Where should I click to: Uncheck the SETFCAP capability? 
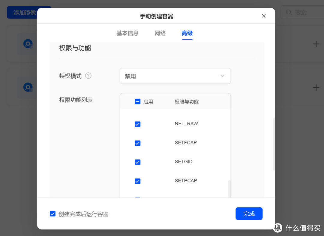[137, 143]
